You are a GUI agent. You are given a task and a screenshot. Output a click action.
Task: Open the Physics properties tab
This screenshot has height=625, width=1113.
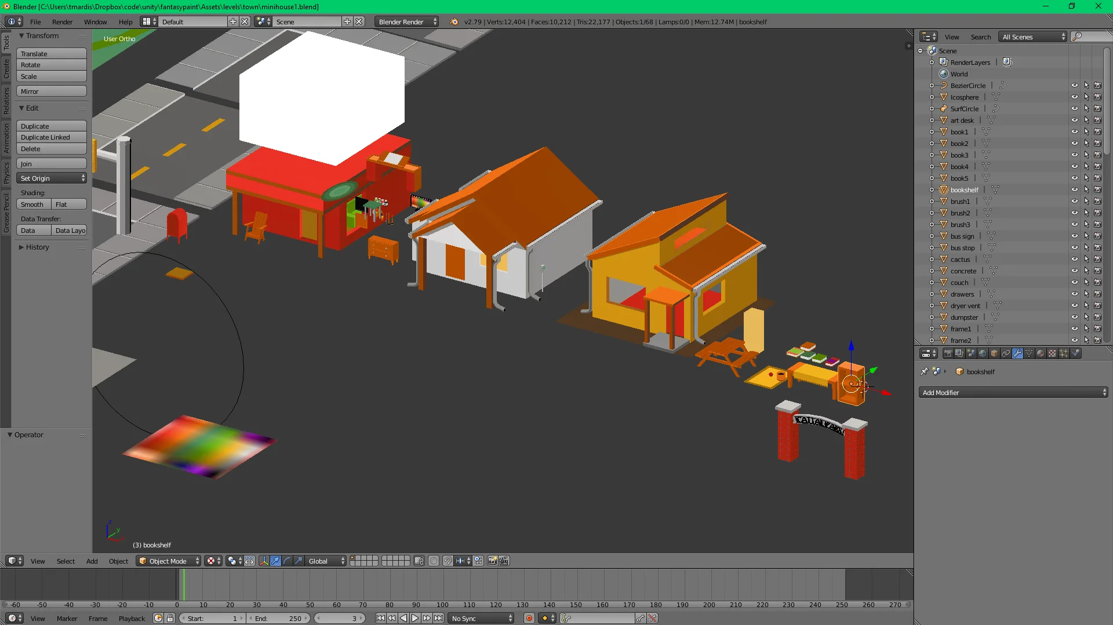click(x=1075, y=353)
